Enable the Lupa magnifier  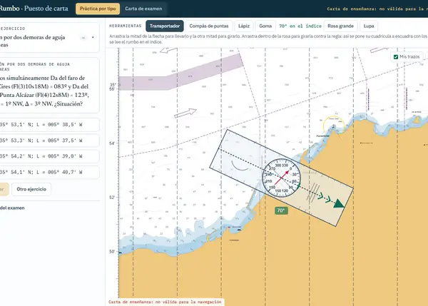369,26
